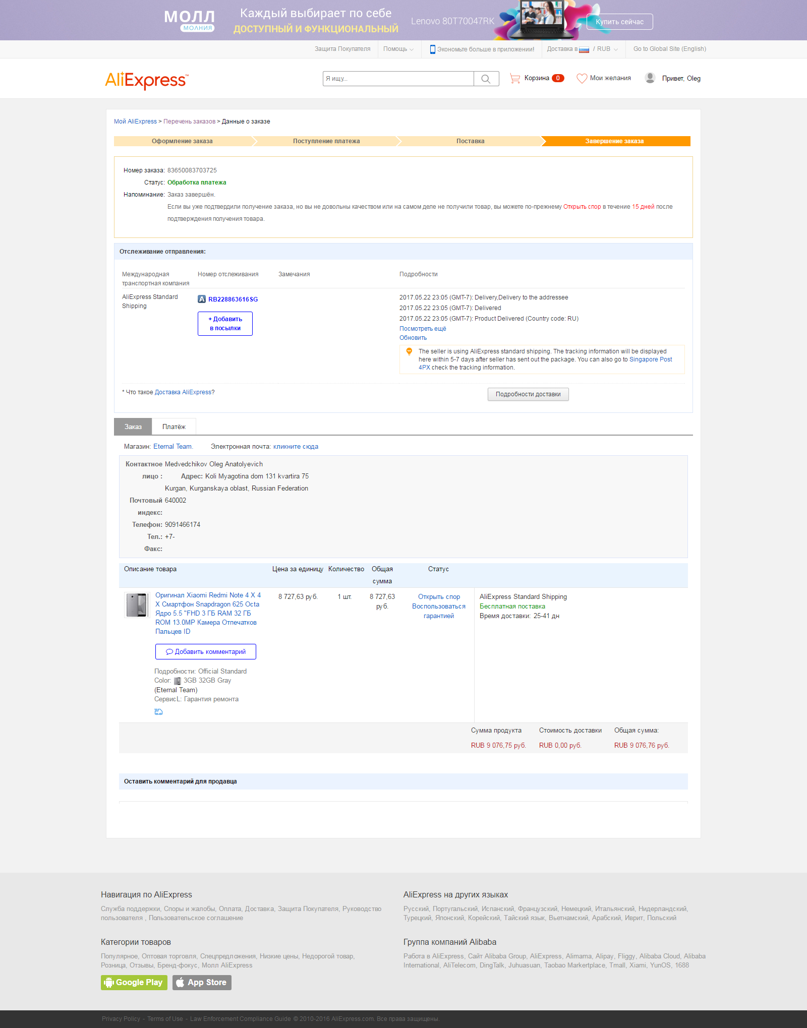
Task: Click Посмотреть ещё tracking link
Action: [x=423, y=329]
